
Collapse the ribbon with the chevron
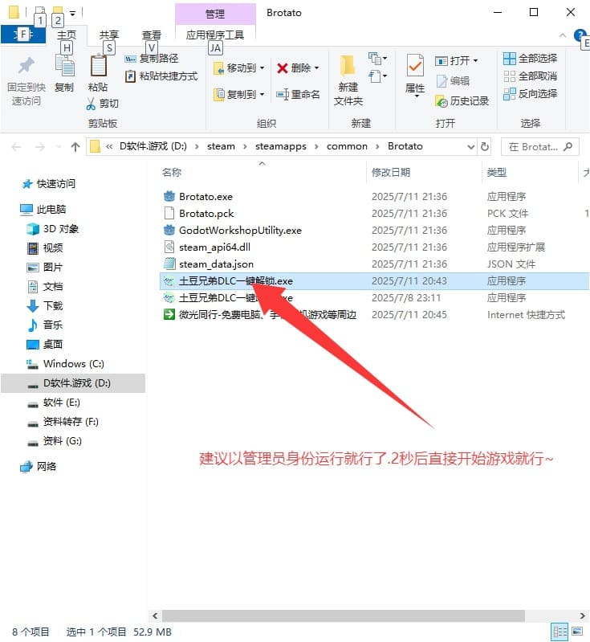[x=563, y=35]
